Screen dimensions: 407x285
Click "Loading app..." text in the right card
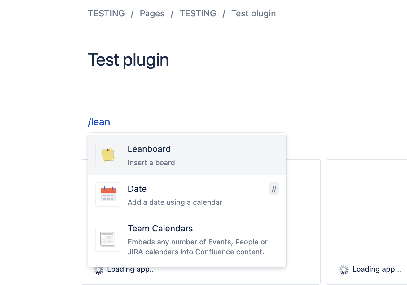click(x=377, y=270)
